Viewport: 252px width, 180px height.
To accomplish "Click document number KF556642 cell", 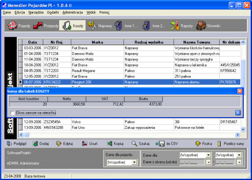I will [x=230, y=71].
